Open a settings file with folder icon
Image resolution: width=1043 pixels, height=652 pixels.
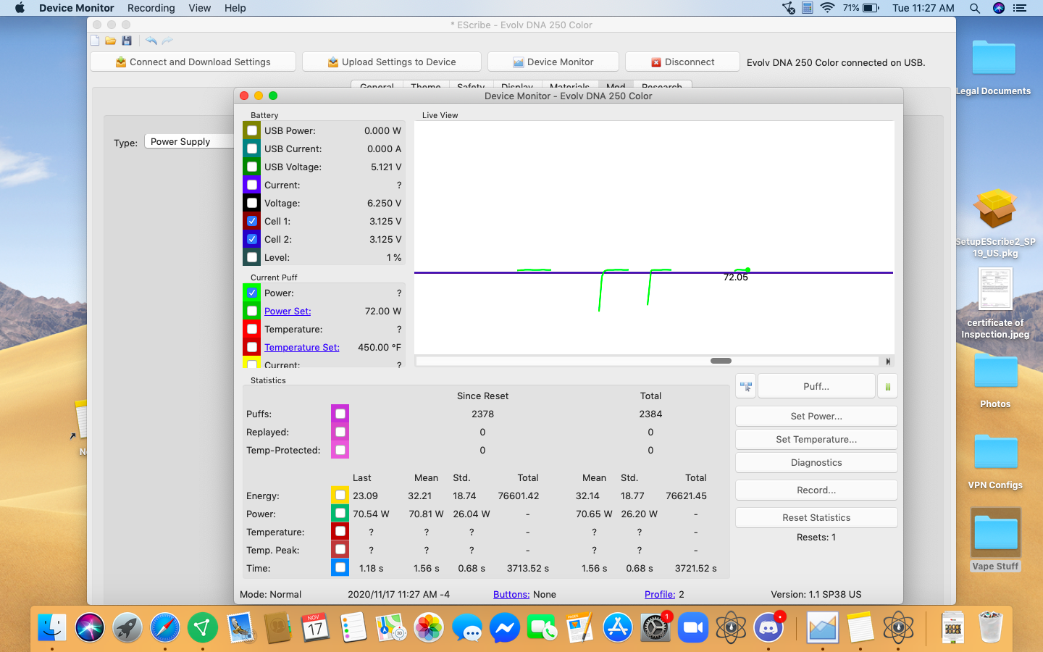111,41
